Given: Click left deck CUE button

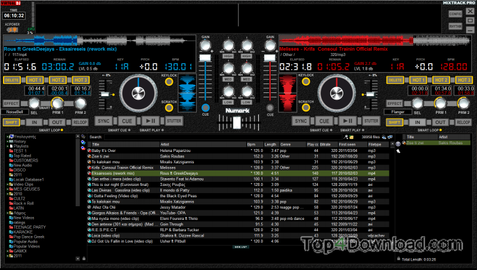Looking at the screenshot, I should coord(127,121).
